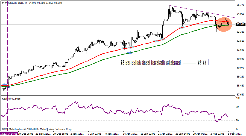This screenshot has width=246, height=136.
Task: Click the 2 Jan 10:01 time axis label
Action: (77, 134)
